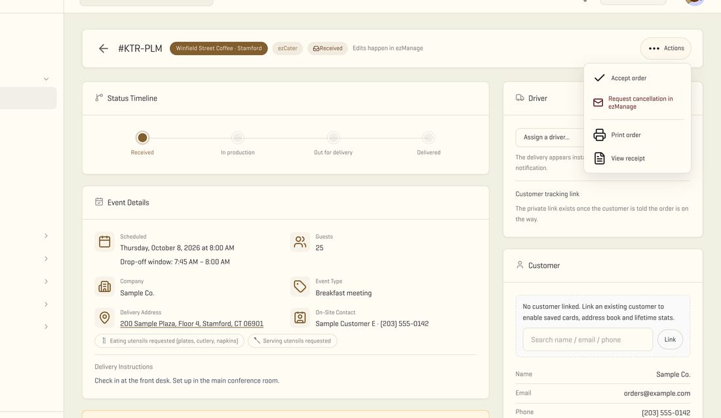Open the 200 Sample Plaza address link
721x418 pixels.
tap(192, 324)
